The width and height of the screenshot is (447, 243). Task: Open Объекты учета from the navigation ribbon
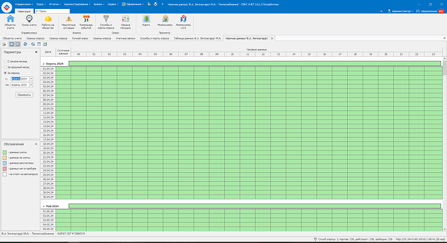(x=10, y=22)
